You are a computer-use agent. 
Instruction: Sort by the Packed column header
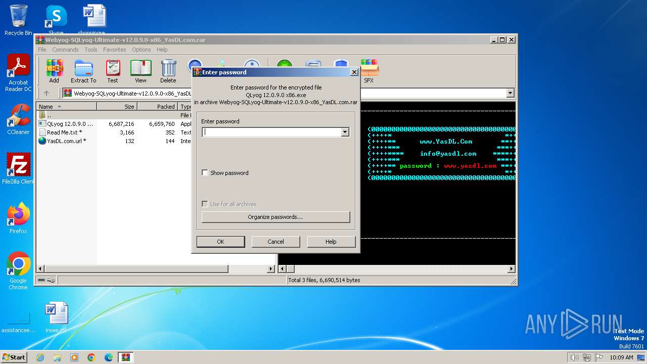(157, 107)
